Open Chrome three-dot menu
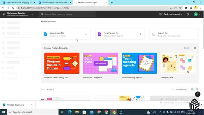Screen dimensions: 204x115 click(201, 8)
